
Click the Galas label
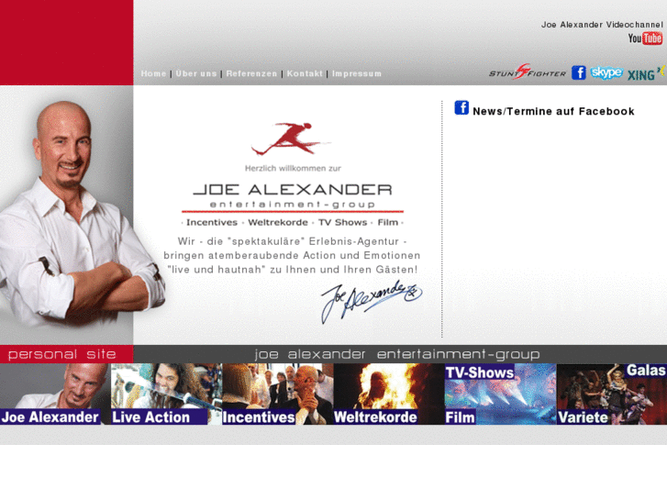tap(646, 371)
